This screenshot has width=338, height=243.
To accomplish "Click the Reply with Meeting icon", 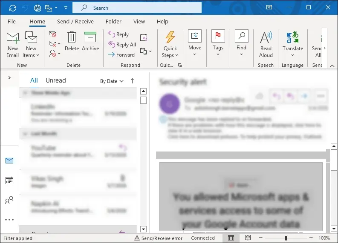I will 144,37.
